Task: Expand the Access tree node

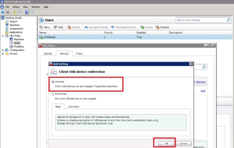Action: point(3,54)
